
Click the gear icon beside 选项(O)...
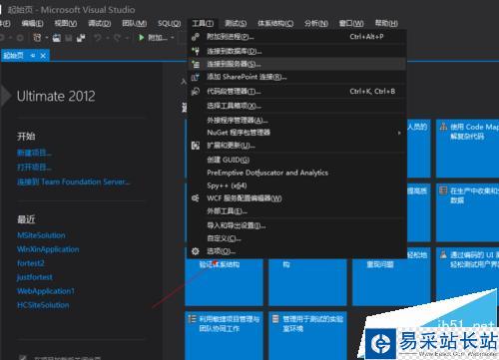pyautogui.click(x=196, y=251)
